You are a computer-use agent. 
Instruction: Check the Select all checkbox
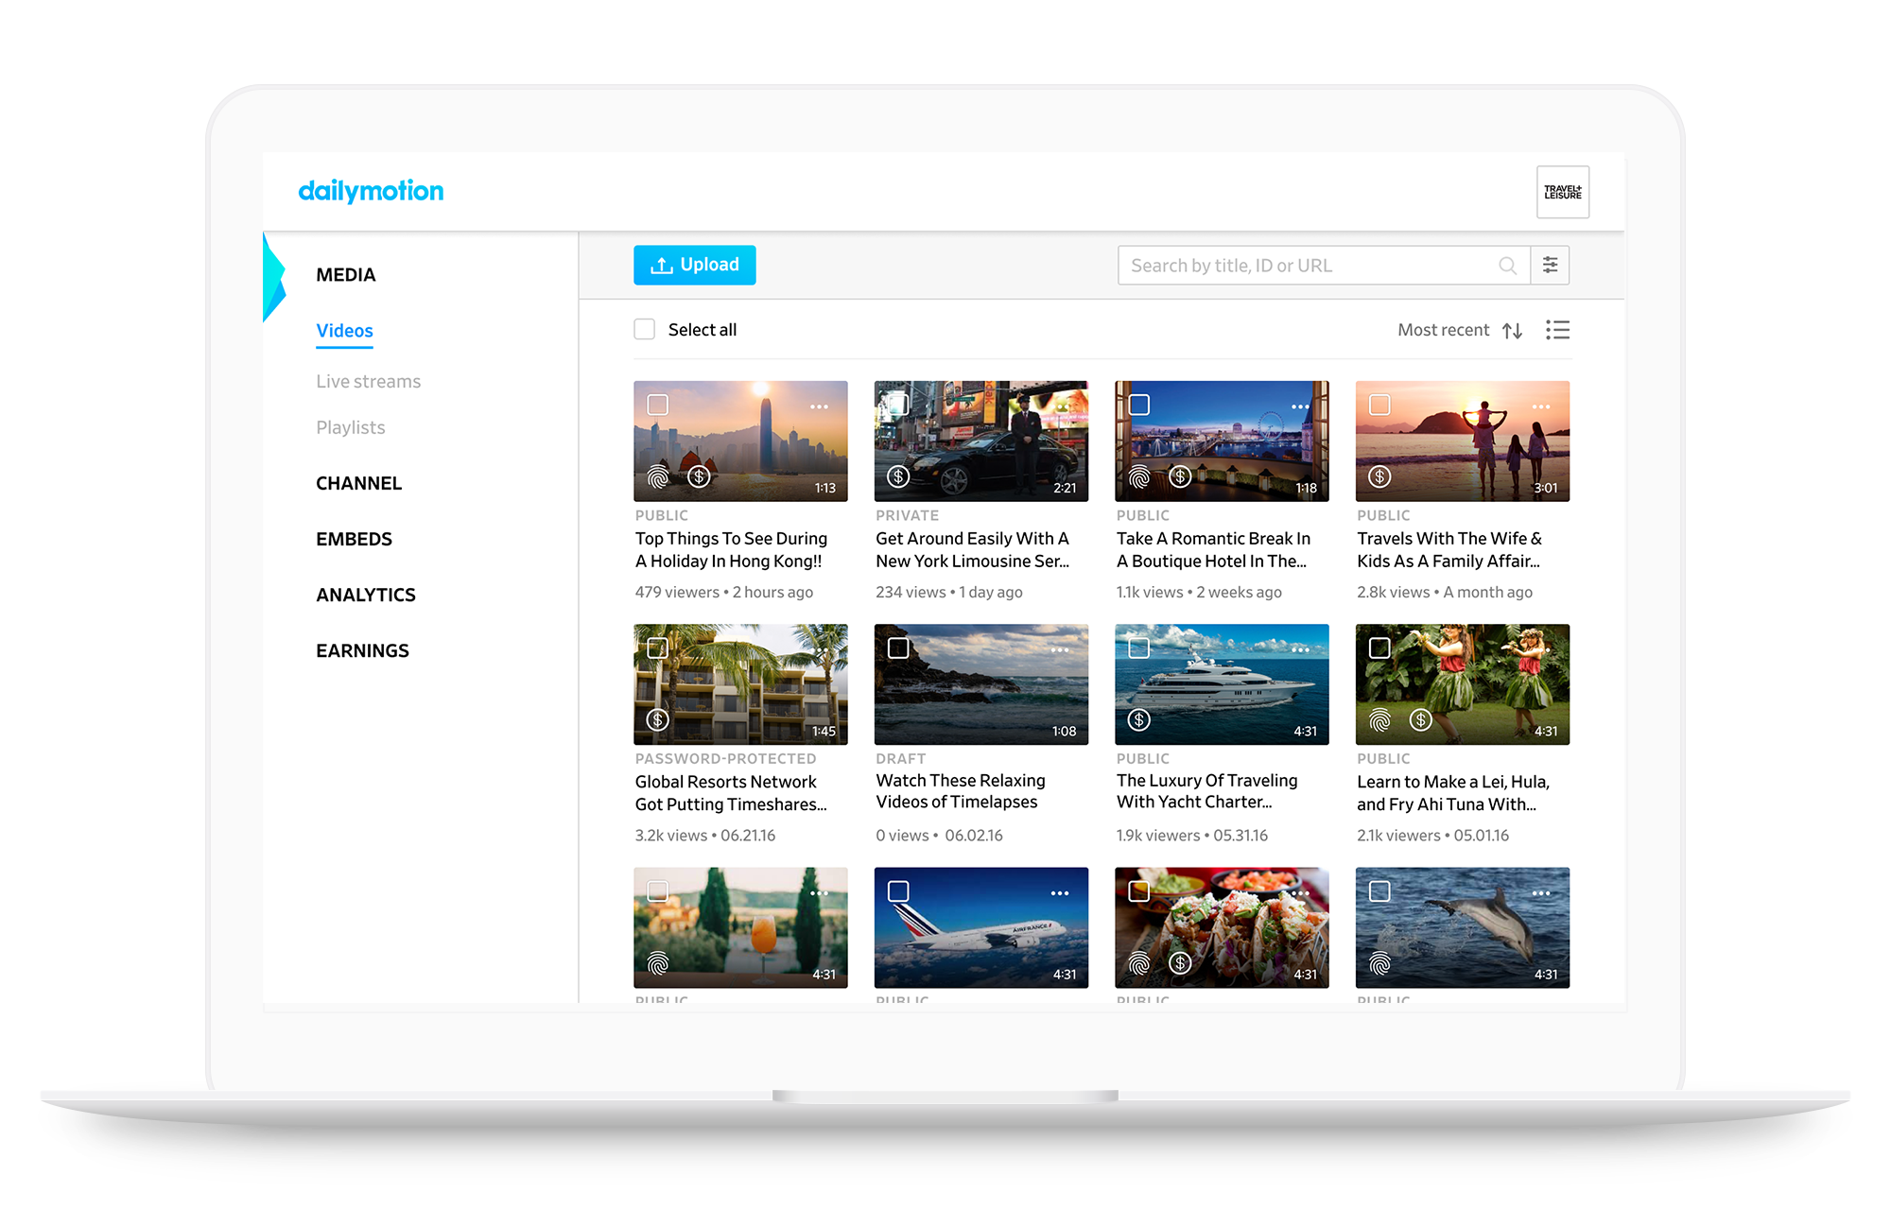[645, 329]
